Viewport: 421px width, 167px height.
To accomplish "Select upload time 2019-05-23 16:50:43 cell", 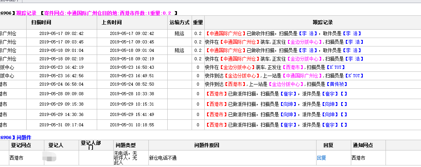I will pos(132,67).
